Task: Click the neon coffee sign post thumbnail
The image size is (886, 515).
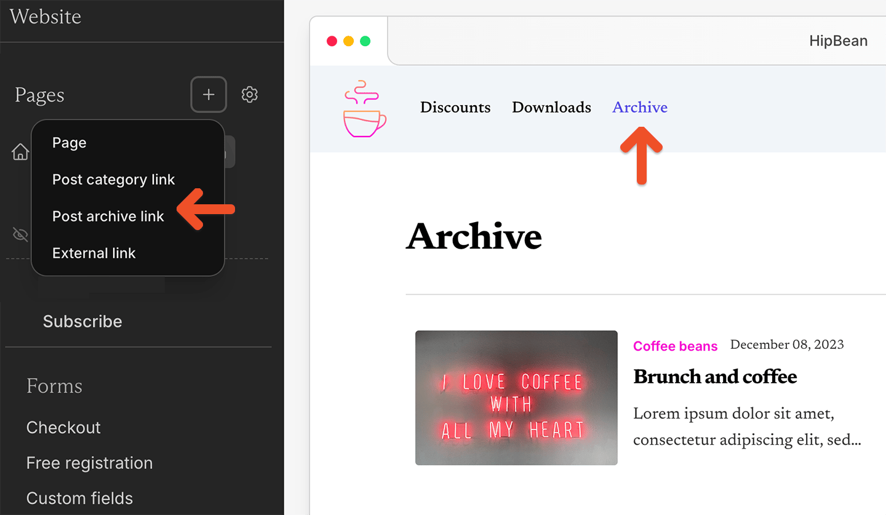Action: point(516,397)
